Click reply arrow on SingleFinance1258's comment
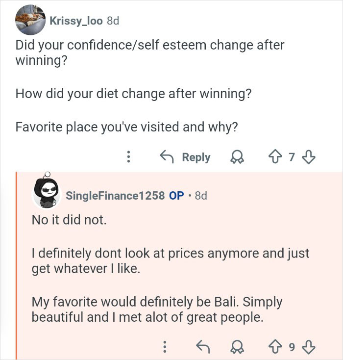This screenshot has width=343, height=360. tap(202, 347)
